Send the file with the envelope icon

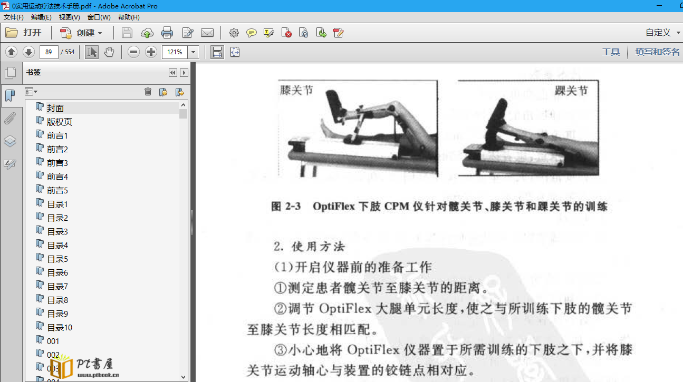(x=207, y=33)
